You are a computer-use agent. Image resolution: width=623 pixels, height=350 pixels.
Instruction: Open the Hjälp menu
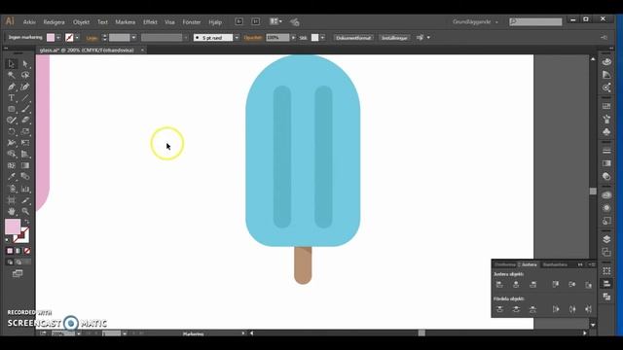click(215, 22)
